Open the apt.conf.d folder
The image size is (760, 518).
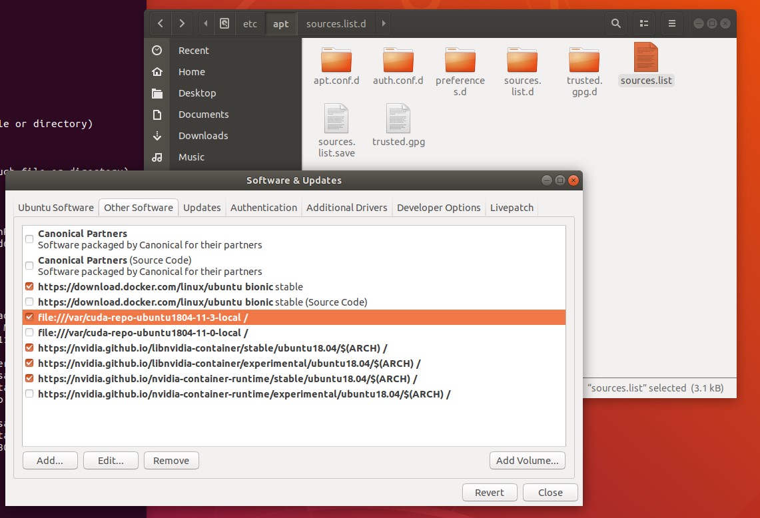pyautogui.click(x=336, y=63)
